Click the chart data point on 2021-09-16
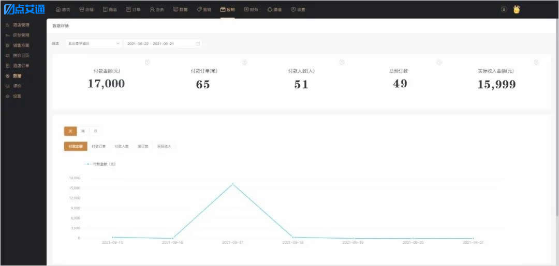Screen dimensions: 559x266 click(x=173, y=238)
